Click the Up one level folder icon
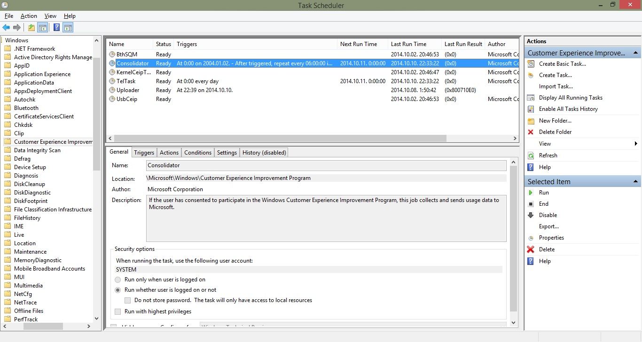Image resolution: width=642 pixels, height=342 pixels. pos(31,28)
